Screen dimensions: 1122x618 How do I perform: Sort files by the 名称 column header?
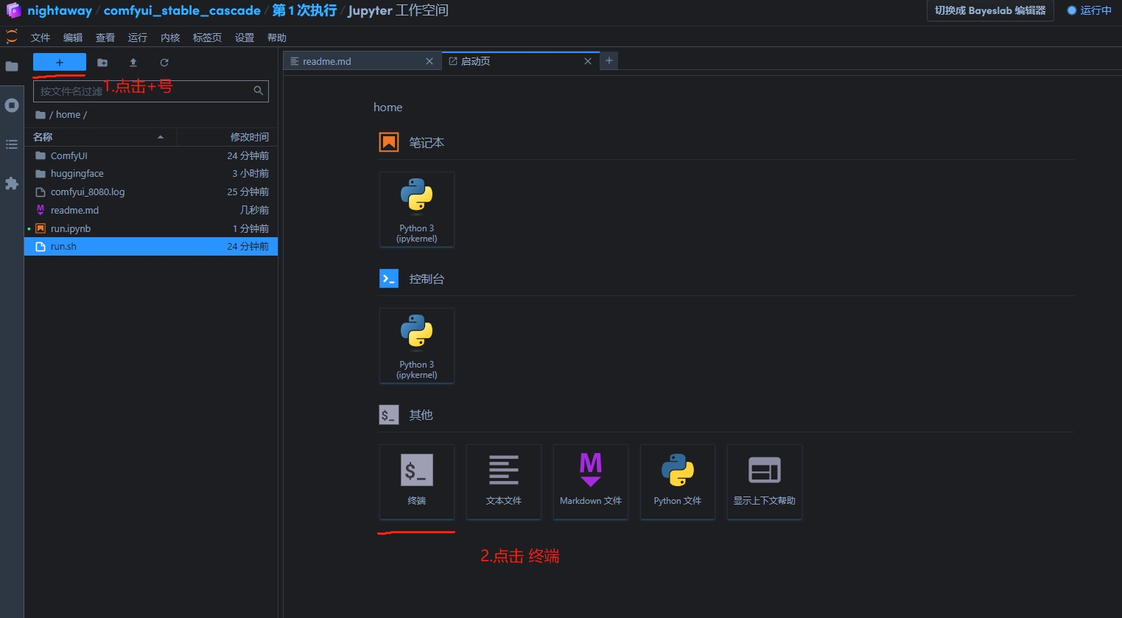100,137
